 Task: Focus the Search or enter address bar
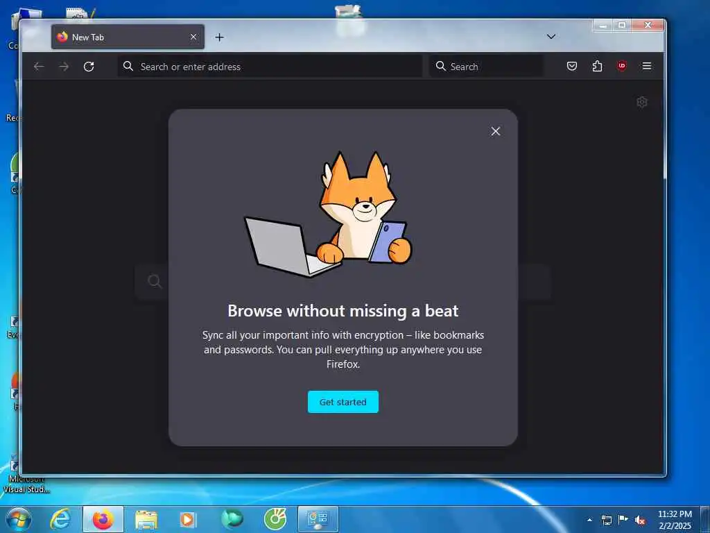click(x=270, y=66)
